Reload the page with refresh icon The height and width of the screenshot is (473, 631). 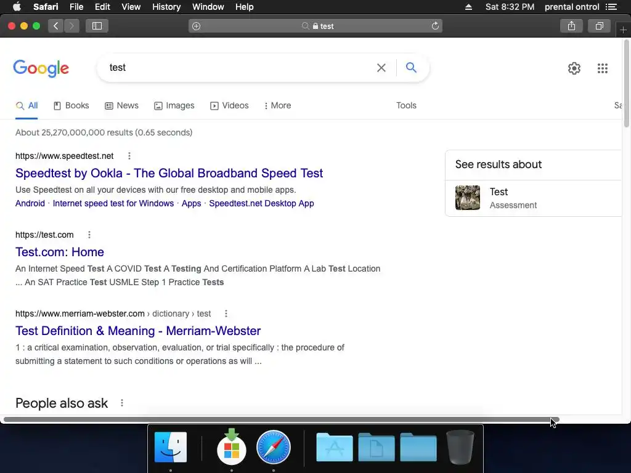tap(435, 26)
